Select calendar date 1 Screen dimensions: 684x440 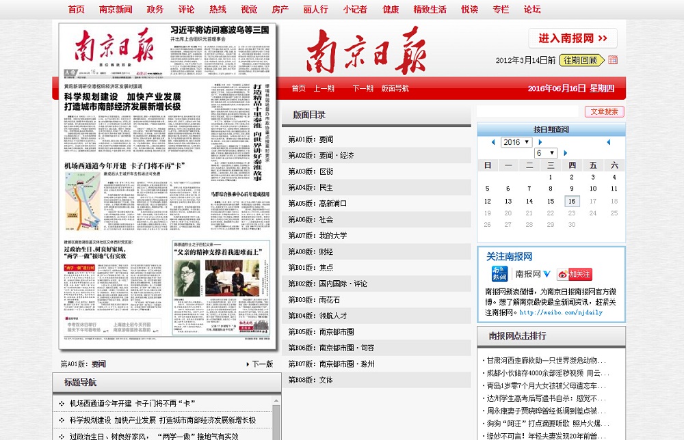551,178
